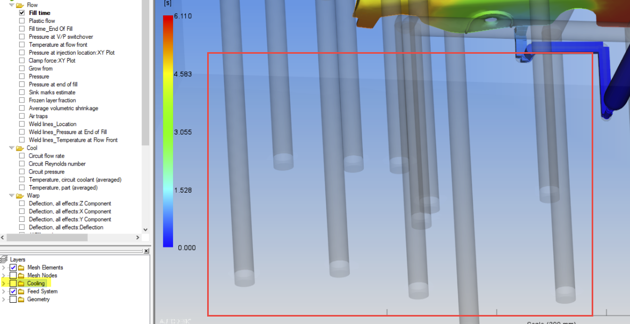The height and width of the screenshot is (324, 630).
Task: Collapse the Warp results folder
Action: point(12,195)
